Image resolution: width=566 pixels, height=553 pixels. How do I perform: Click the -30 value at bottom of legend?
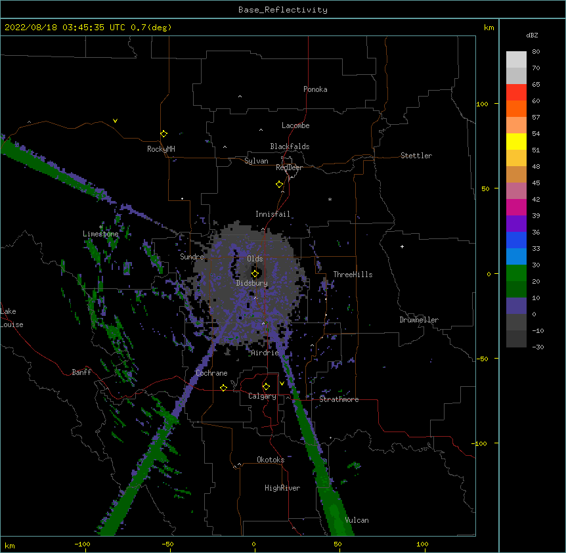(x=538, y=347)
